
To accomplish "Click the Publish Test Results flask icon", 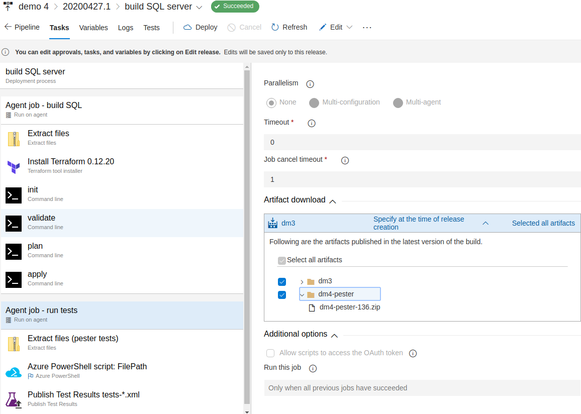I will (x=14, y=400).
